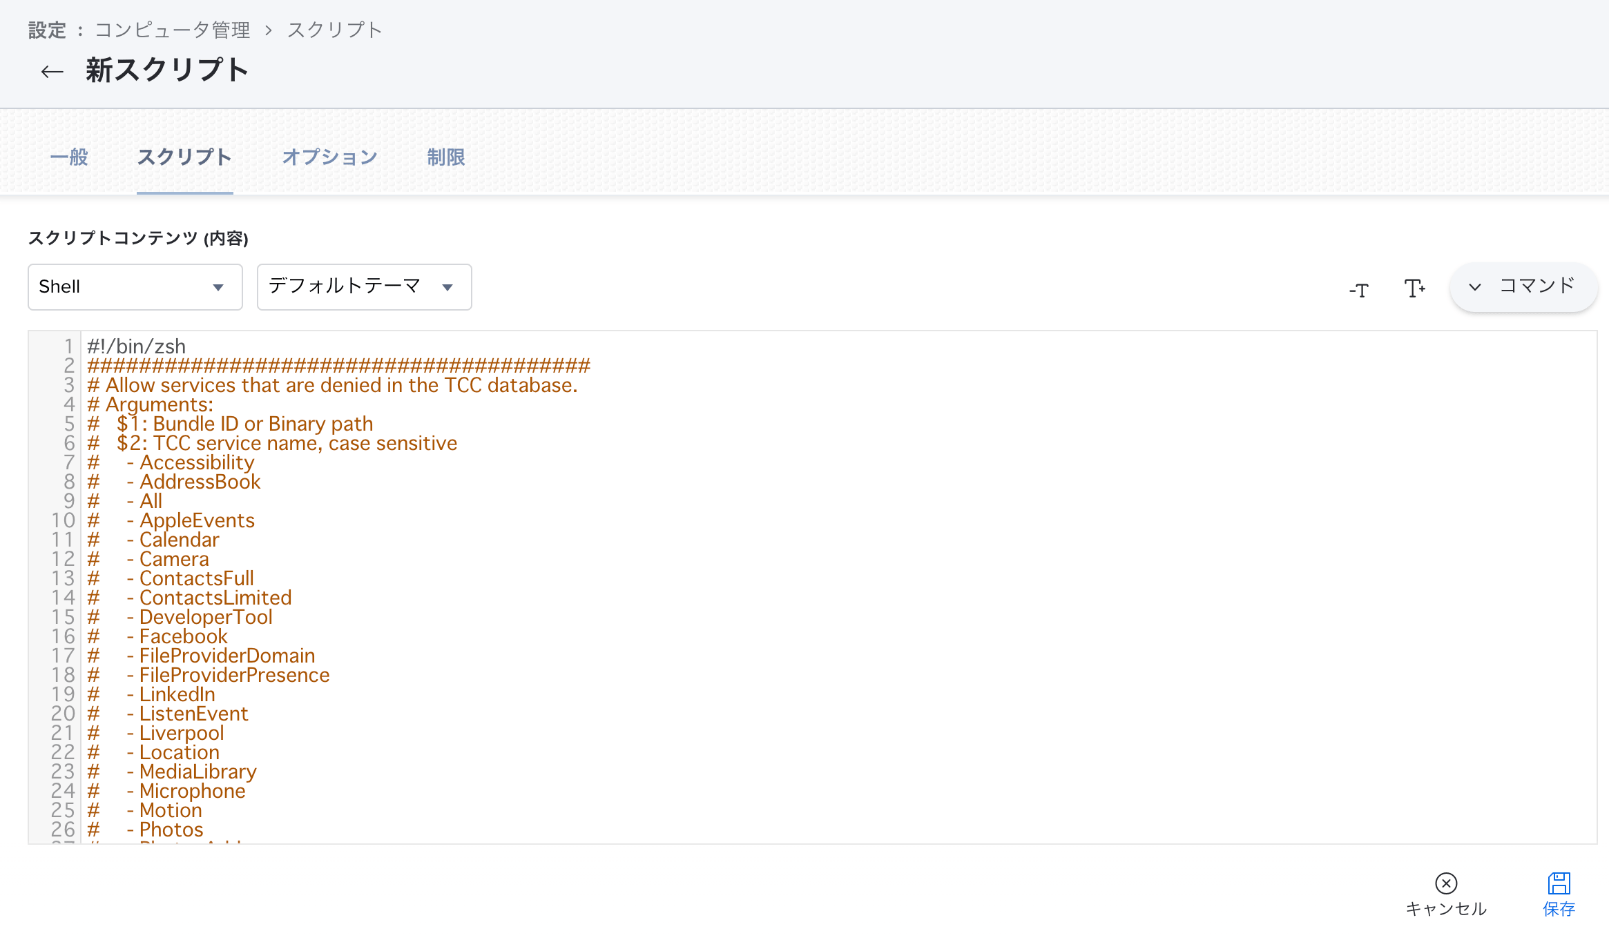1609x940 pixels.
Task: Click the '- AppleEvents' line
Action: pyautogui.click(x=171, y=520)
